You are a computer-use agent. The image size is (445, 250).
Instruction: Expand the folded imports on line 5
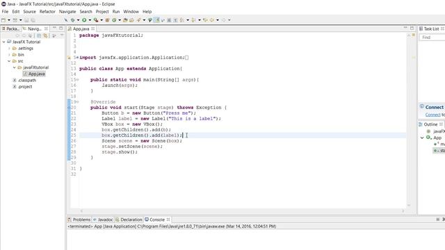[x=77, y=58]
